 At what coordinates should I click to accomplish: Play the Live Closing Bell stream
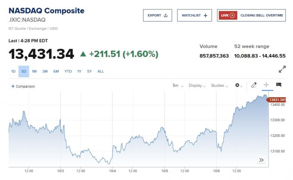[x=232, y=16]
